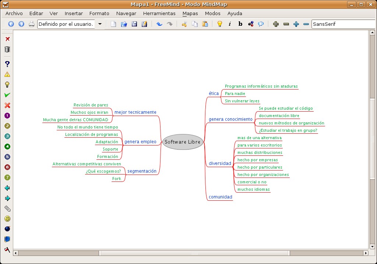Screen dimensions: 377x264
Task: Click the horizontal scrollbar right arrow
Action: 366,253
